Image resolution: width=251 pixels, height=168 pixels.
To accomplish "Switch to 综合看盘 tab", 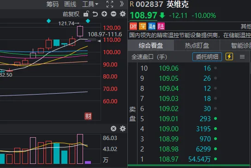I will click(x=151, y=45).
